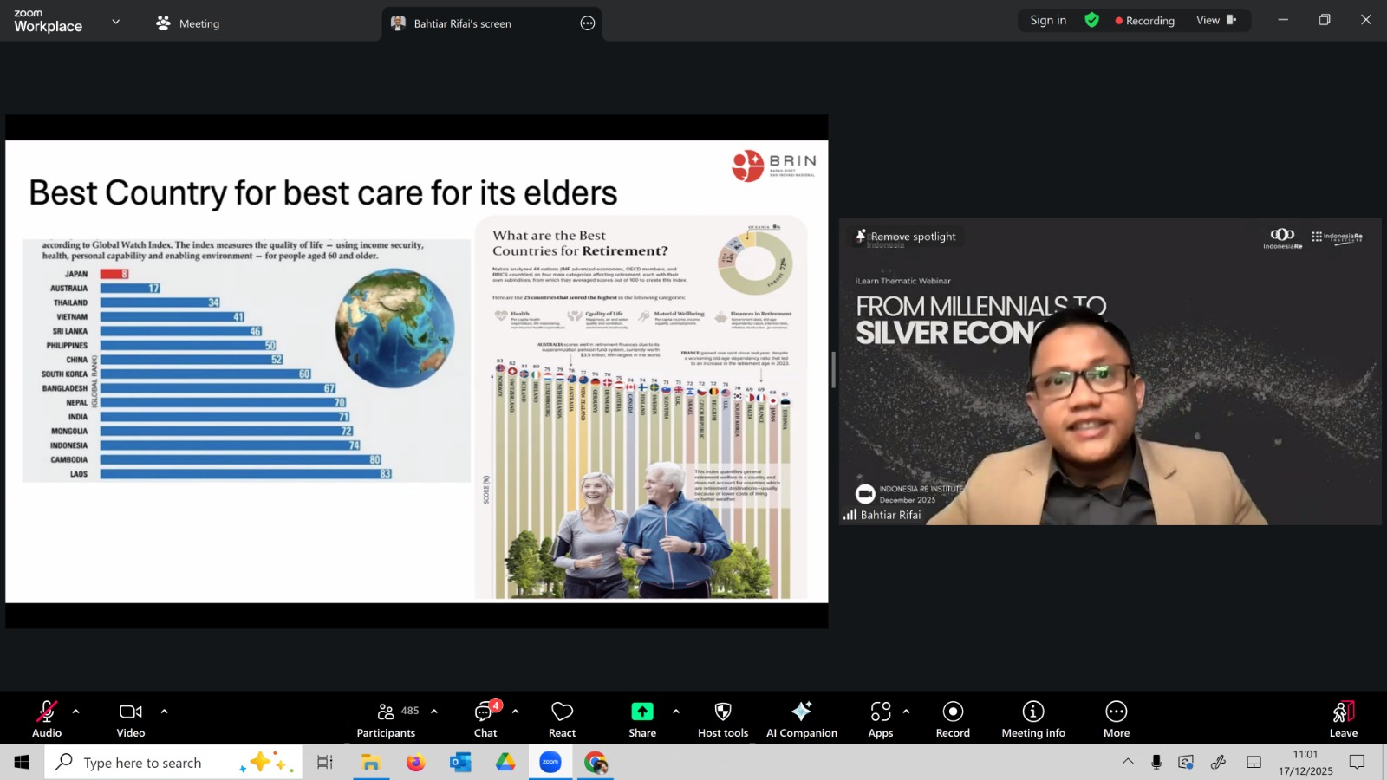
Task: Click the Sign in button
Action: (x=1048, y=21)
